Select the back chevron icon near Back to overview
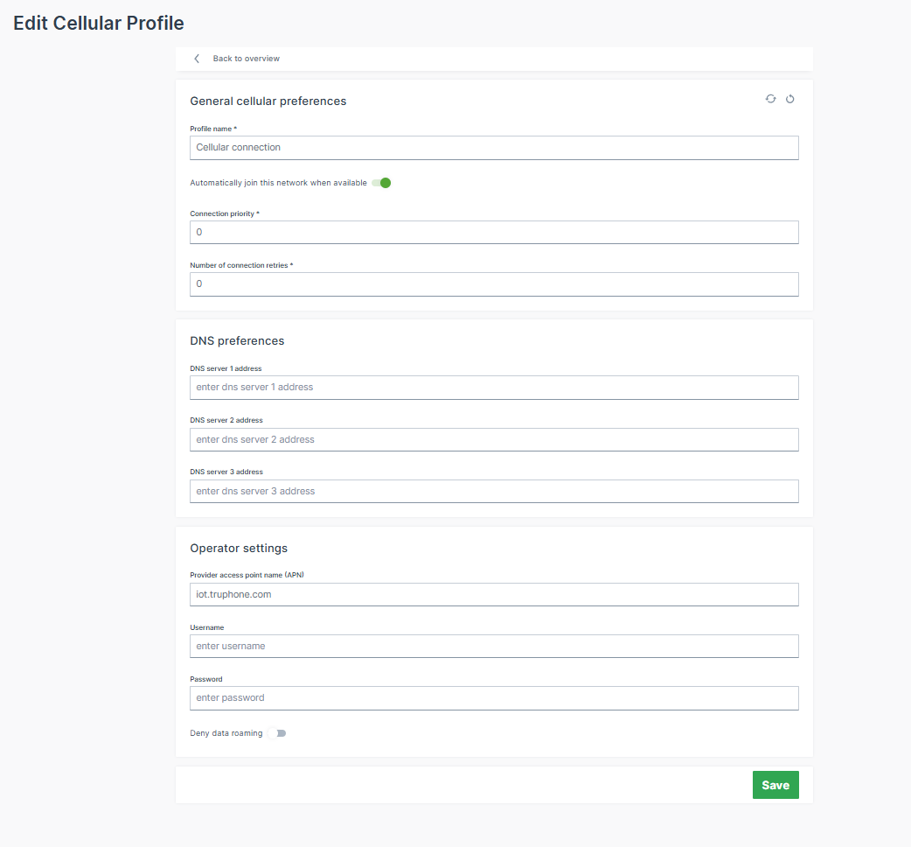 (197, 58)
